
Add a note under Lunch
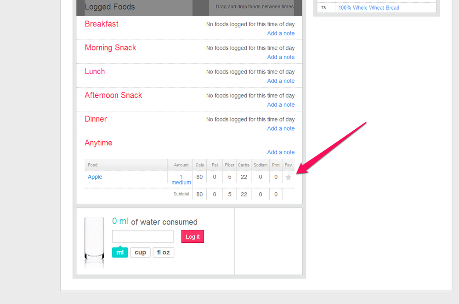[x=281, y=81]
